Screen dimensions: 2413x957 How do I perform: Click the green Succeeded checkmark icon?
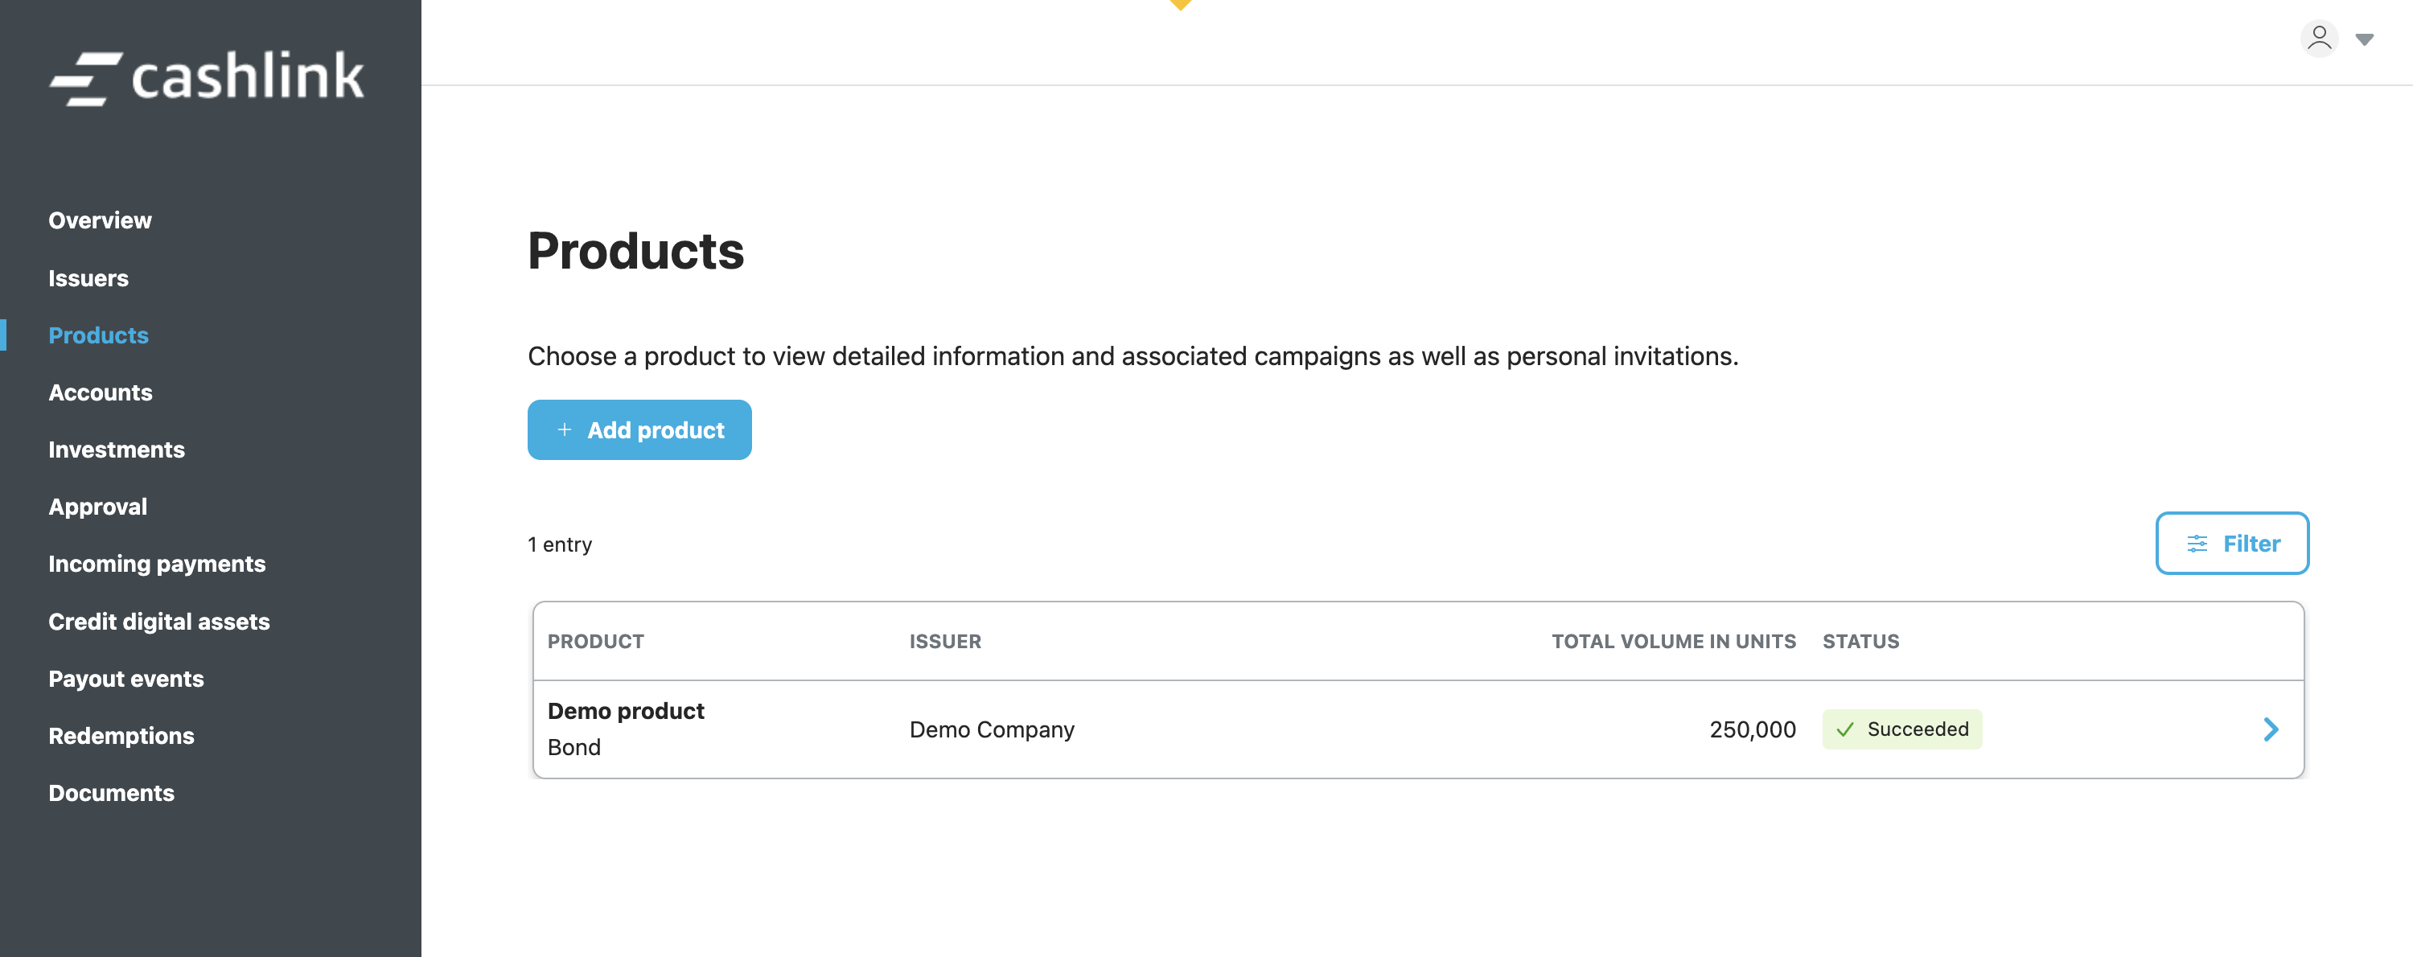[1844, 729]
